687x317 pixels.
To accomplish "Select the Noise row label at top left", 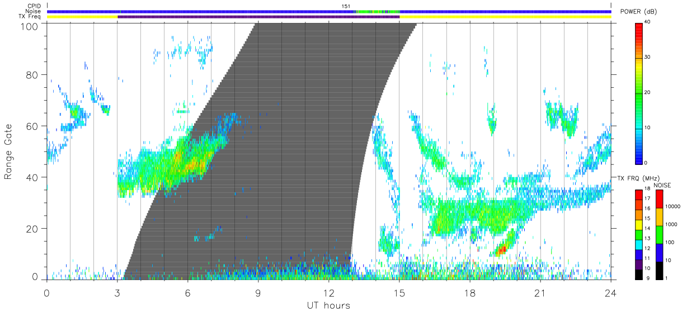I will click(34, 11).
